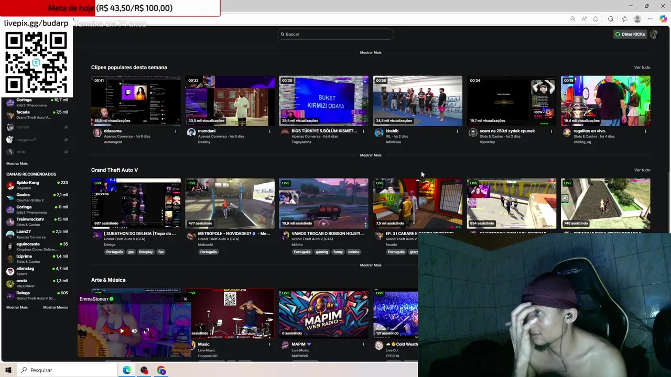Play the EmmaStonerr mini player
The width and height of the screenshot is (671, 377).
click(x=122, y=331)
